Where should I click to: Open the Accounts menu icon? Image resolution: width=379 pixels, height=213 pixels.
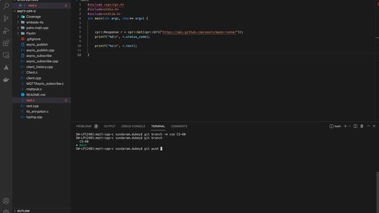coord(6,201)
